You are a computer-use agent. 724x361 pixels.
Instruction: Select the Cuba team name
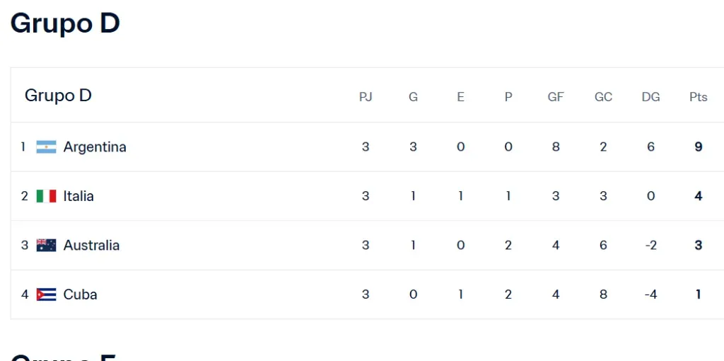pos(80,294)
